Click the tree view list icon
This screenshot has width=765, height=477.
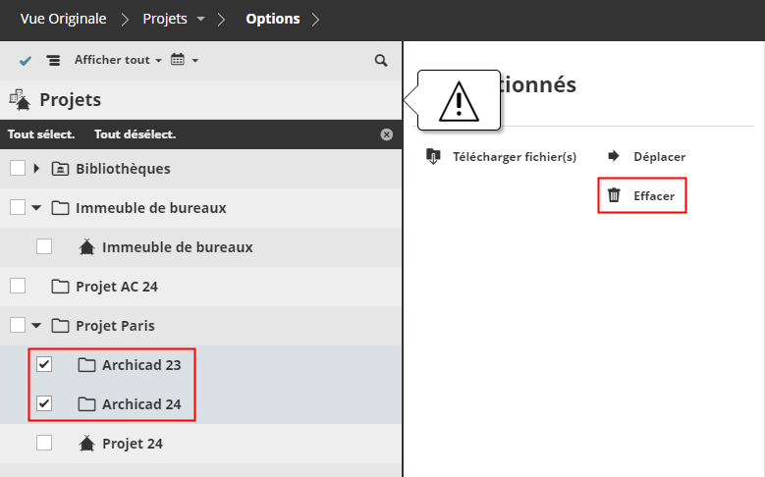pyautogui.click(x=53, y=61)
